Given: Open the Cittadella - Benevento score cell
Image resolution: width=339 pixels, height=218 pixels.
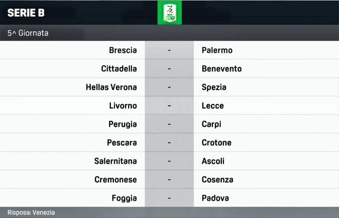Looking at the screenshot, I should point(169,68).
